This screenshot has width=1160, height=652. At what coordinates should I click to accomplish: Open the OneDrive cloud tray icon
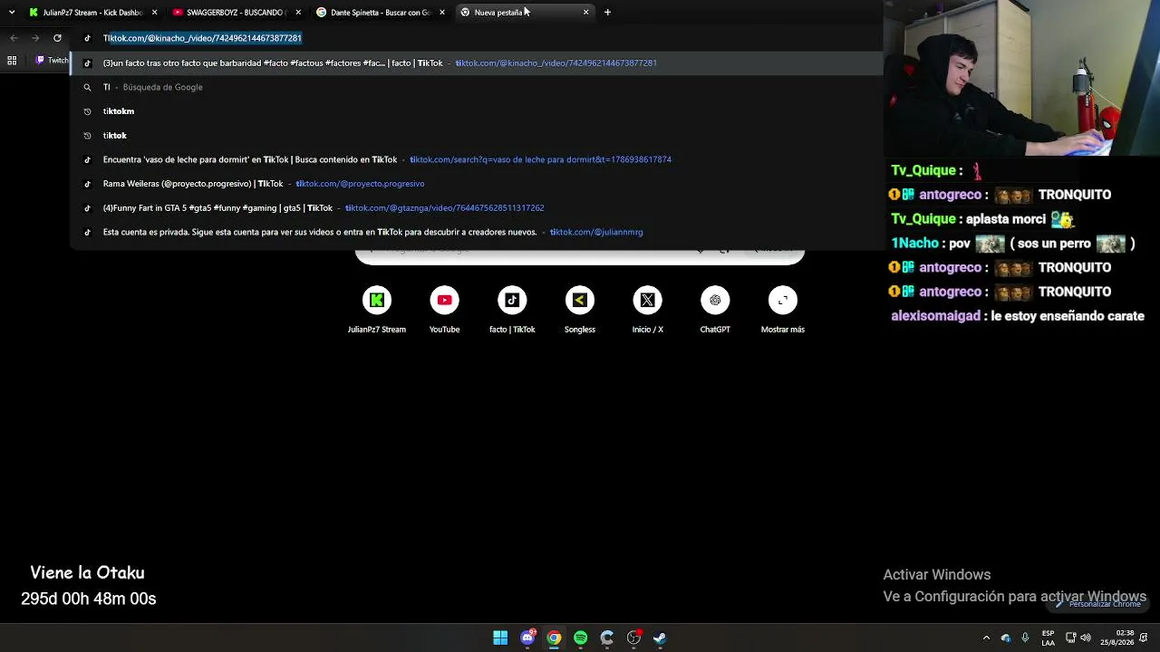click(x=1006, y=638)
